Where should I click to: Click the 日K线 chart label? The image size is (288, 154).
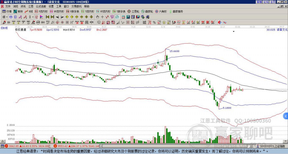[4, 28]
